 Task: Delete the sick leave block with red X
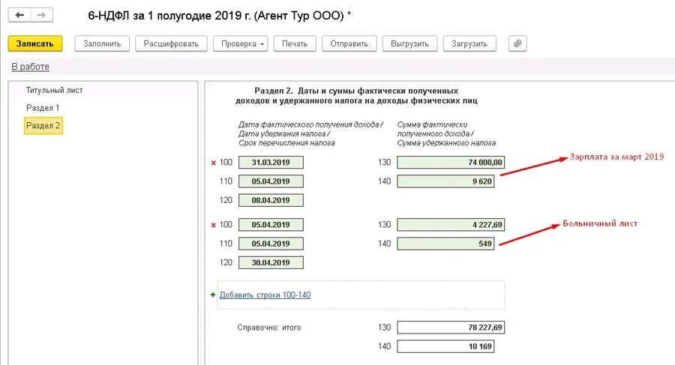214,225
